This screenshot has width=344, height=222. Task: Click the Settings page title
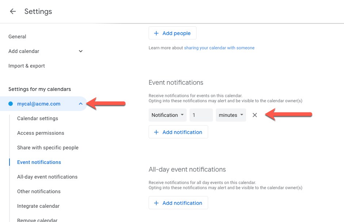(38, 11)
